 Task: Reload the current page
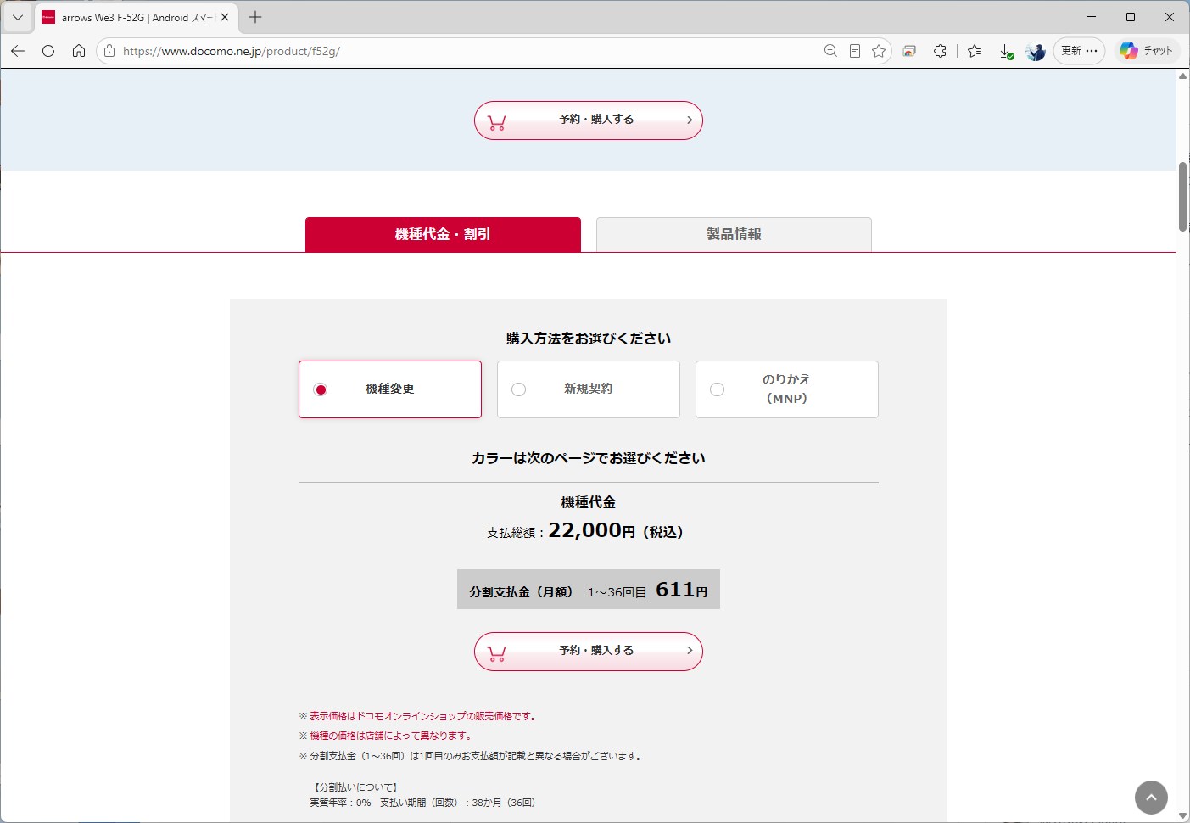[x=48, y=51]
